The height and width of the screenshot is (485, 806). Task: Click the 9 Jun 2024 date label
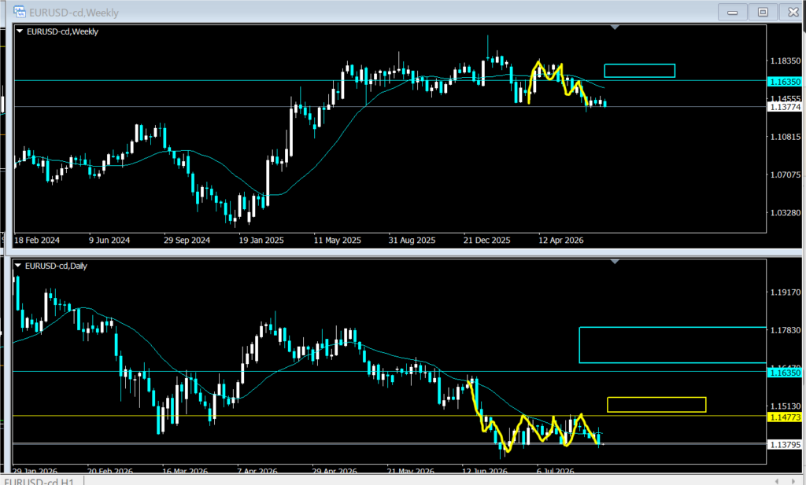tap(109, 241)
